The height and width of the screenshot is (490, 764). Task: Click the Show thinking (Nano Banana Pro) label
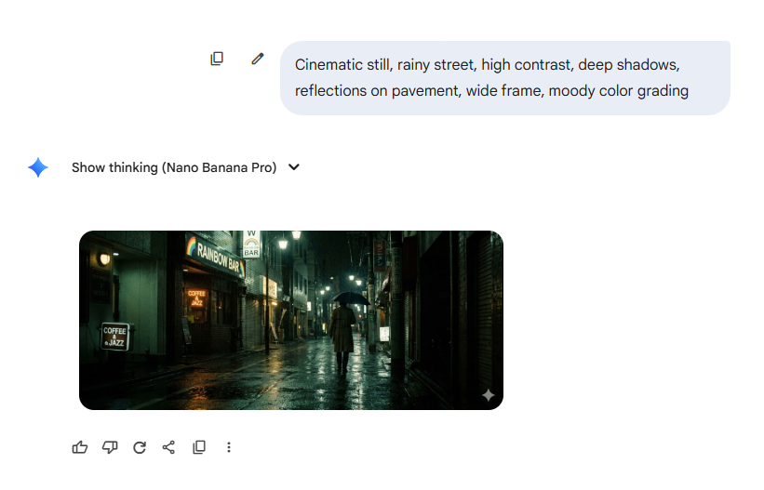point(174,167)
